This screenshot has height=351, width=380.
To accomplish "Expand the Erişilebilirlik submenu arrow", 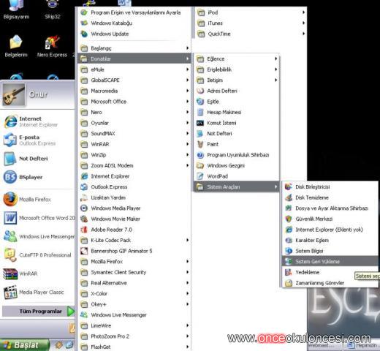I will point(275,69).
